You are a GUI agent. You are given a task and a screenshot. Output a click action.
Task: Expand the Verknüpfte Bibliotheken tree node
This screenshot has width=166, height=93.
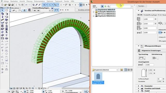(x=93, y=12)
